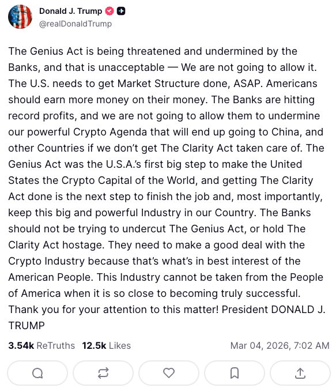
Task: Click the line starting 'record profits, and we are'
Action: (164, 116)
